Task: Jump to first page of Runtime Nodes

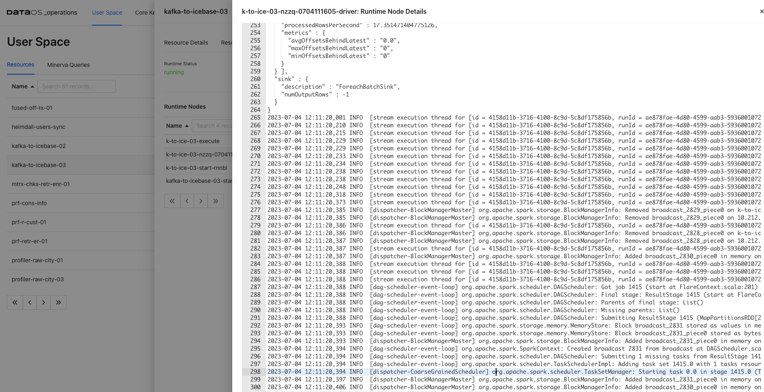Action: click(172, 201)
